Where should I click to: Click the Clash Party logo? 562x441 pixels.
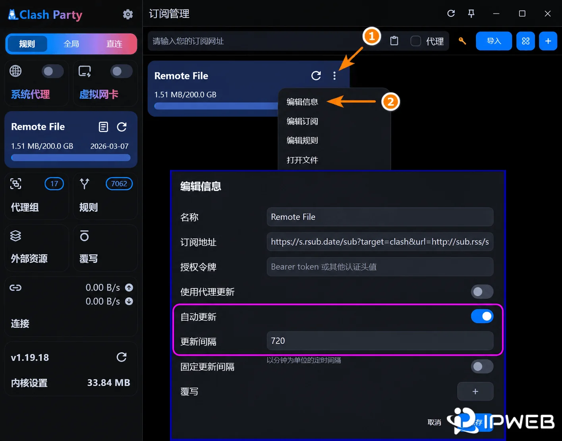point(45,15)
